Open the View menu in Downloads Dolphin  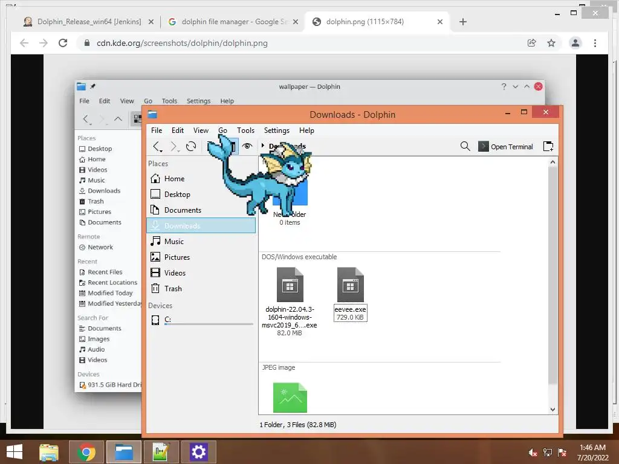coord(201,130)
